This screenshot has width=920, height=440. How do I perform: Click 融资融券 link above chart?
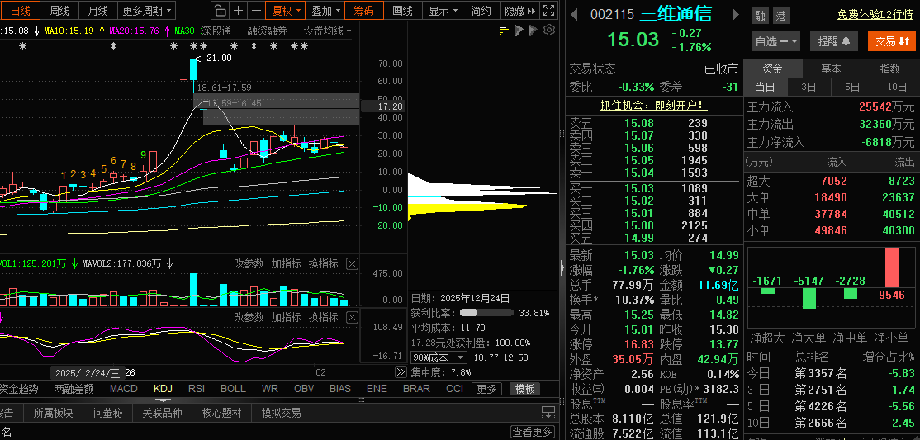(x=267, y=31)
